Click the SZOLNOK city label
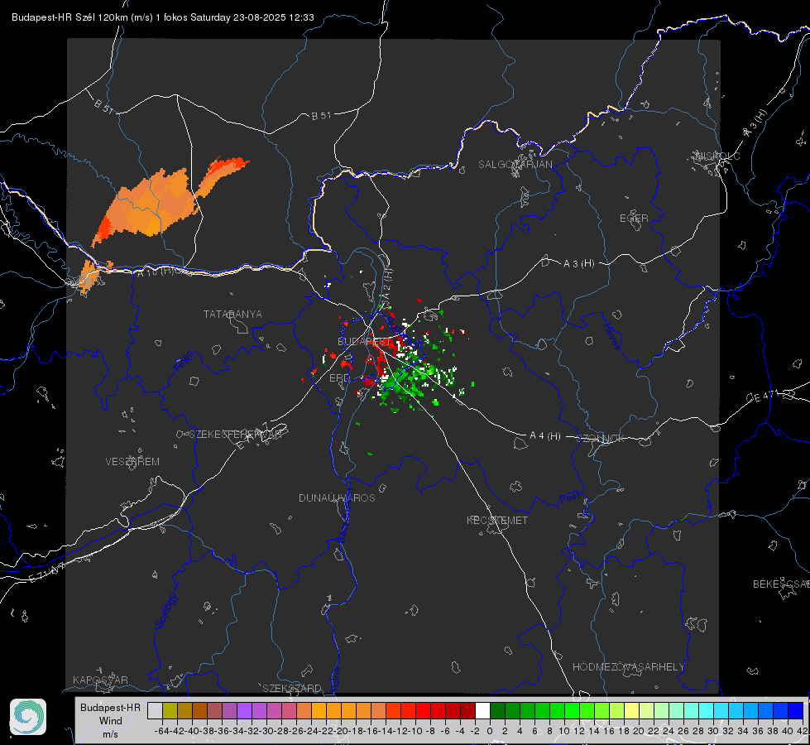Image resolution: width=810 pixels, height=745 pixels. (601, 439)
